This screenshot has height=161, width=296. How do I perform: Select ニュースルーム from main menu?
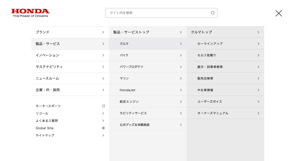pos(70,78)
